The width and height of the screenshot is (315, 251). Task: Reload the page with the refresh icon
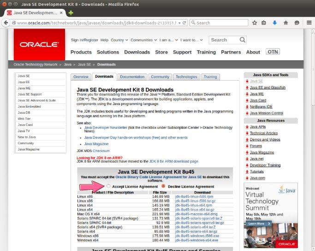click(x=184, y=23)
